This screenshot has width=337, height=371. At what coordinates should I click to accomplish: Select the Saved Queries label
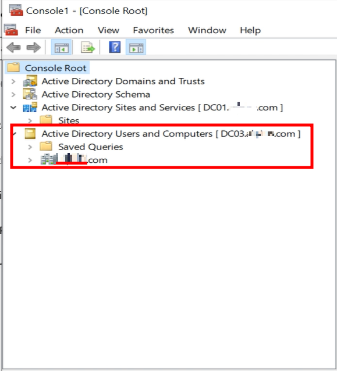coord(91,147)
